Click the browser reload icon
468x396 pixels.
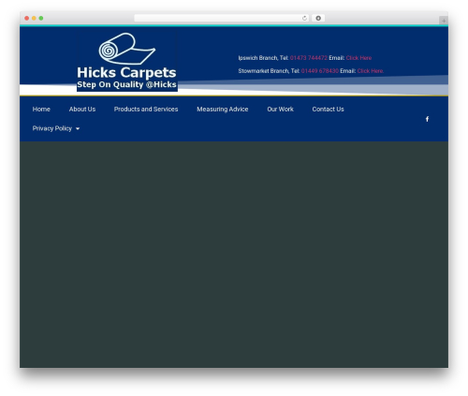[304, 18]
